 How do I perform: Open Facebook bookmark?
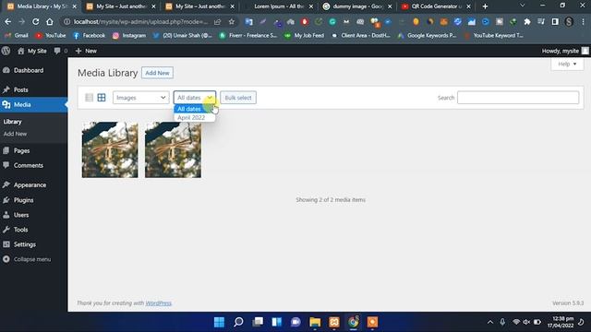[x=89, y=35]
